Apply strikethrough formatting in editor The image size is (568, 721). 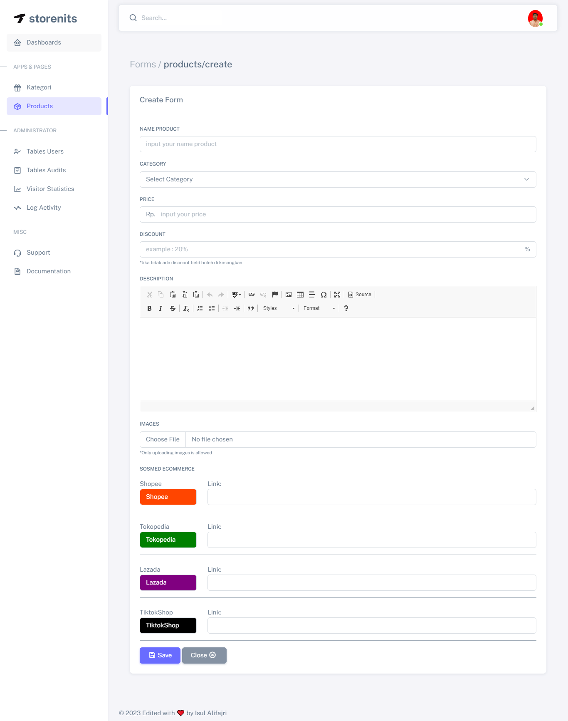pos(173,308)
